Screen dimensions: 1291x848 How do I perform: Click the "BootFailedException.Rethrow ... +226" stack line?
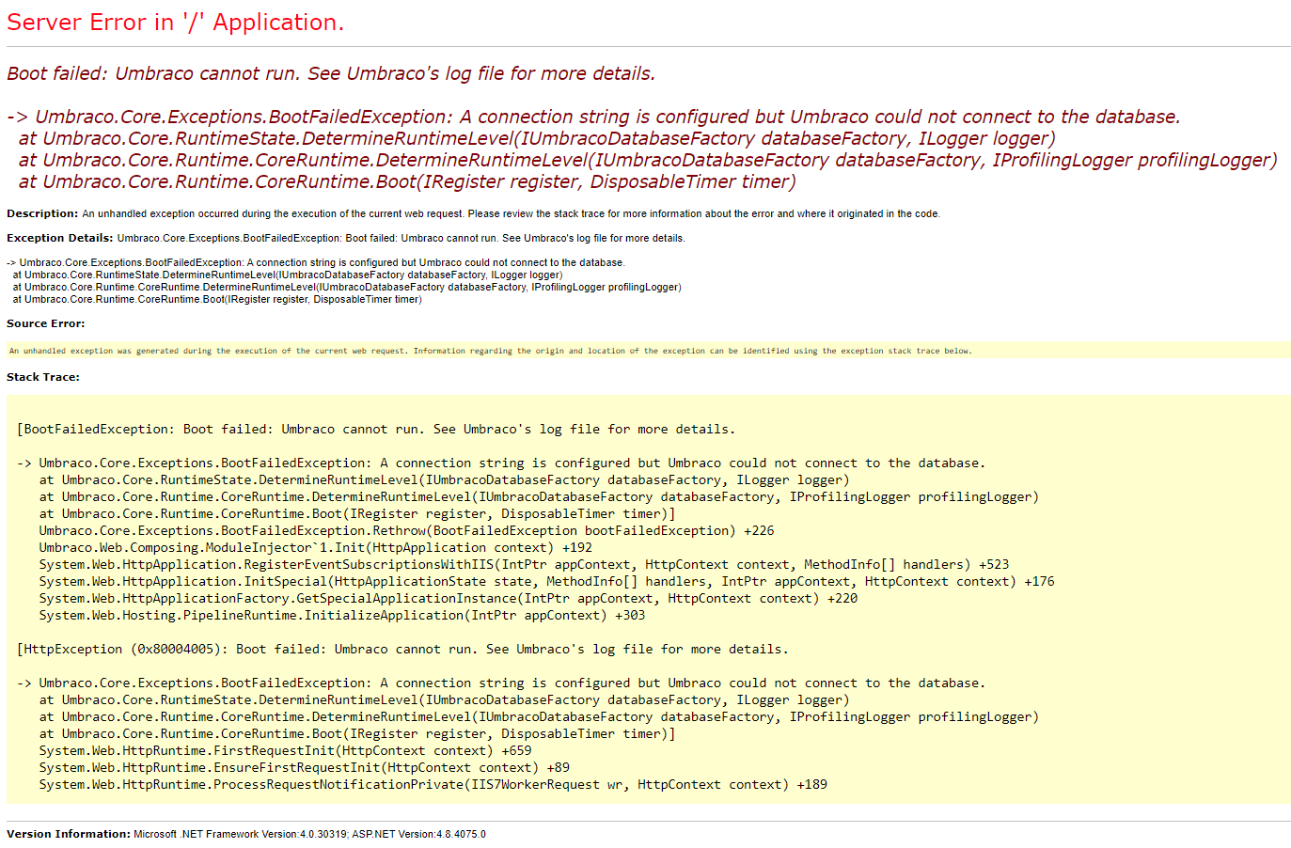[x=406, y=530]
